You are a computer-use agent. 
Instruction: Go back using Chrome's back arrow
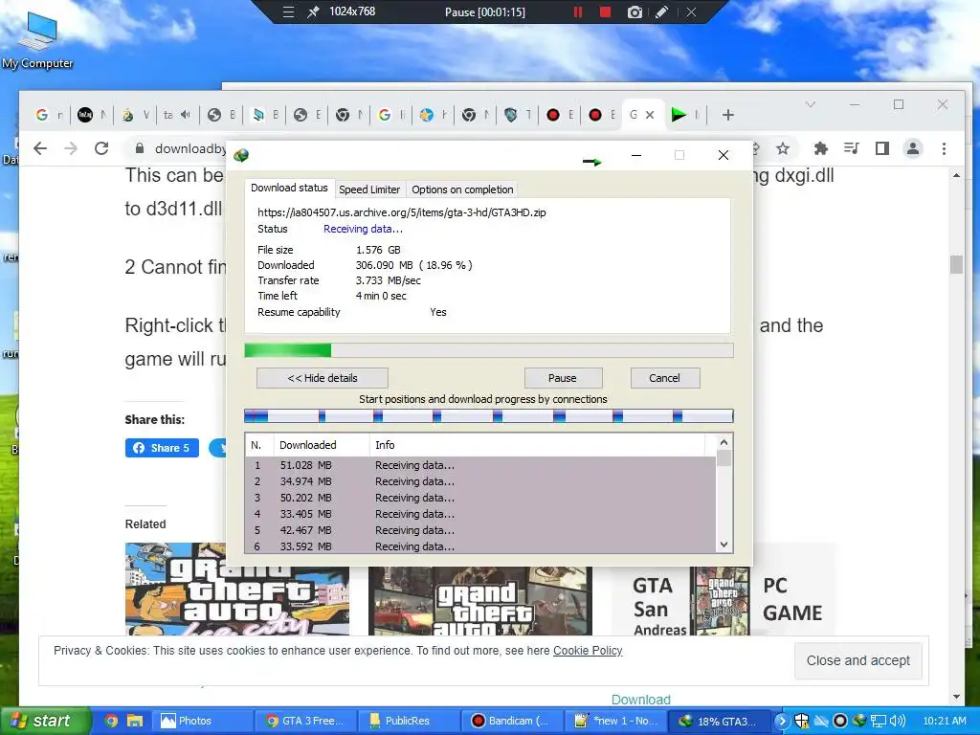tap(40, 148)
